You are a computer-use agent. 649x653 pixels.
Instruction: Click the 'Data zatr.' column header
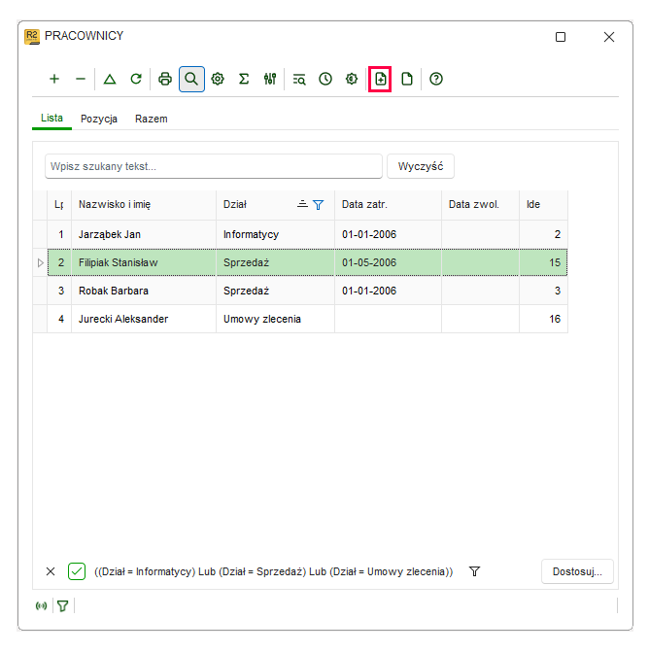388,204
